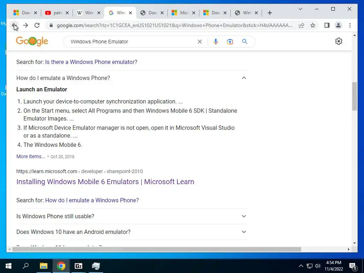Select the text The Windows Mobile 6.
The width and height of the screenshot is (364, 273).
53,145
